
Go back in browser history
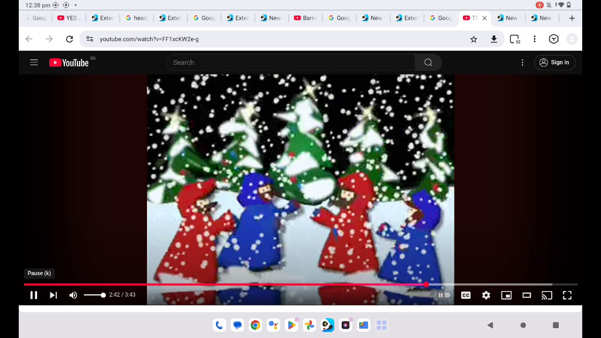[29, 39]
